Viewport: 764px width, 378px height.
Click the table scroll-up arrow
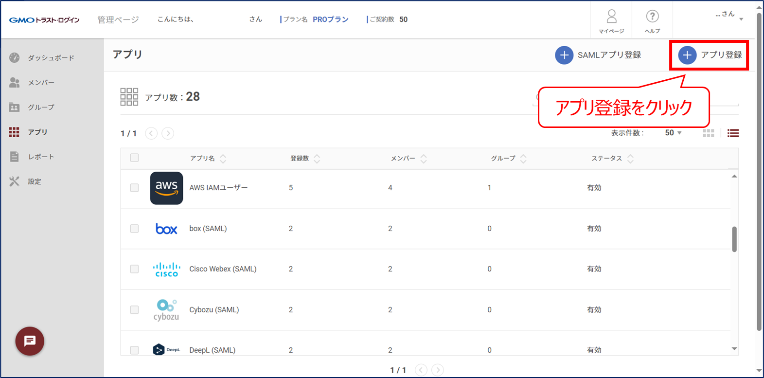734,176
